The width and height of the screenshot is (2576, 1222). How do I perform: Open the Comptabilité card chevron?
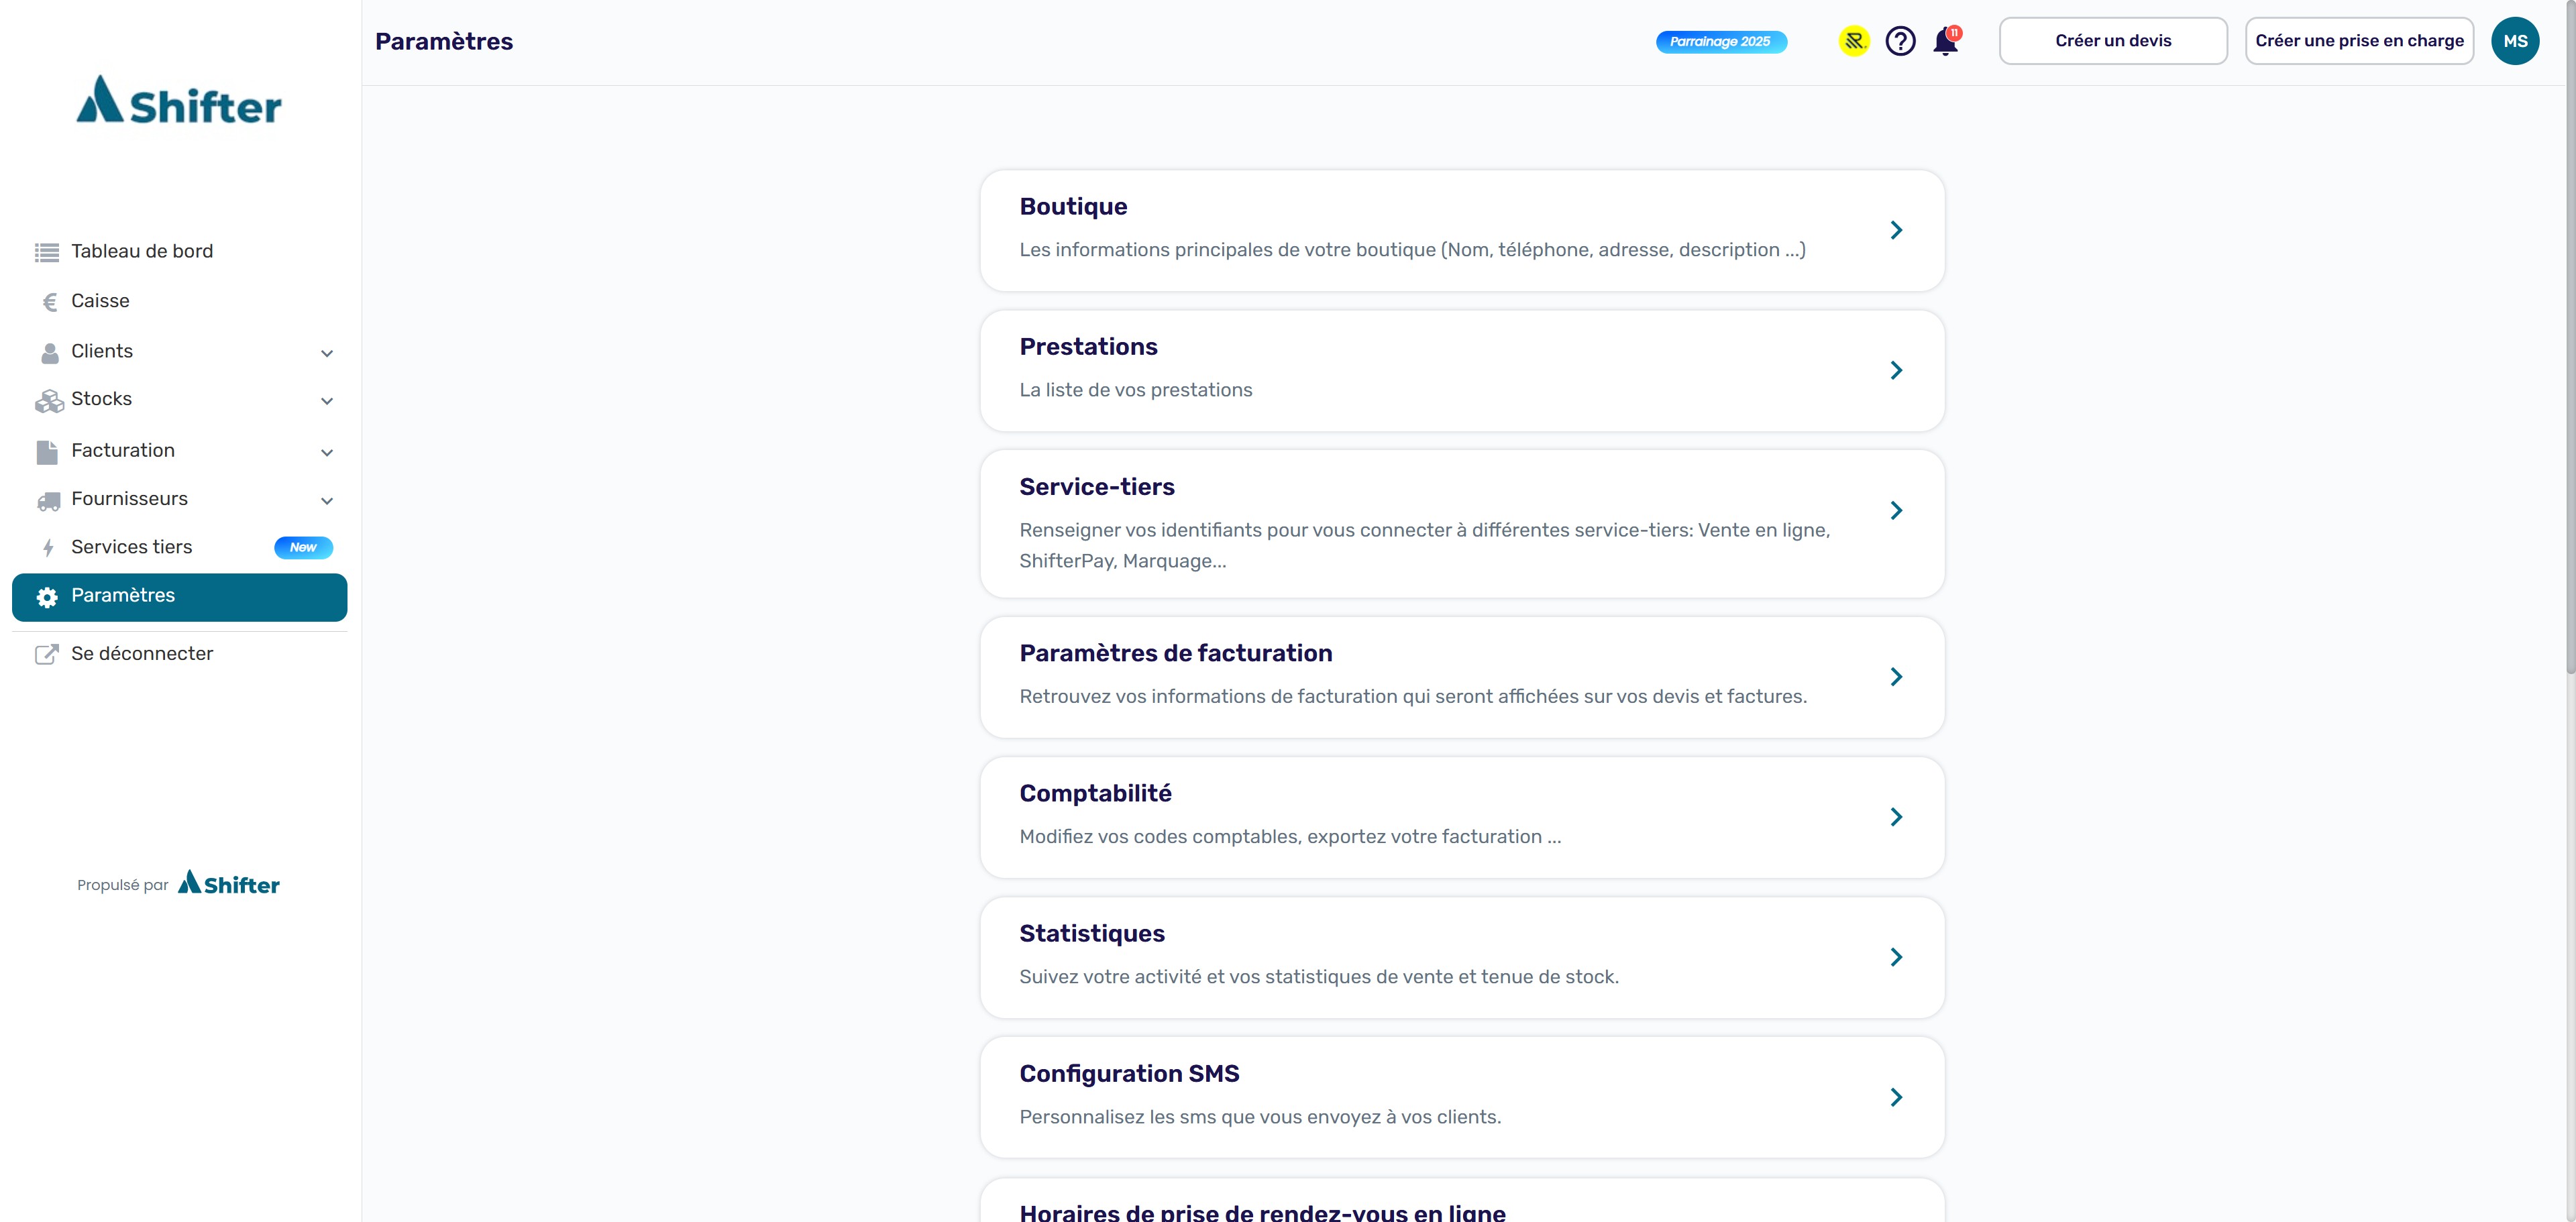pyautogui.click(x=1895, y=817)
